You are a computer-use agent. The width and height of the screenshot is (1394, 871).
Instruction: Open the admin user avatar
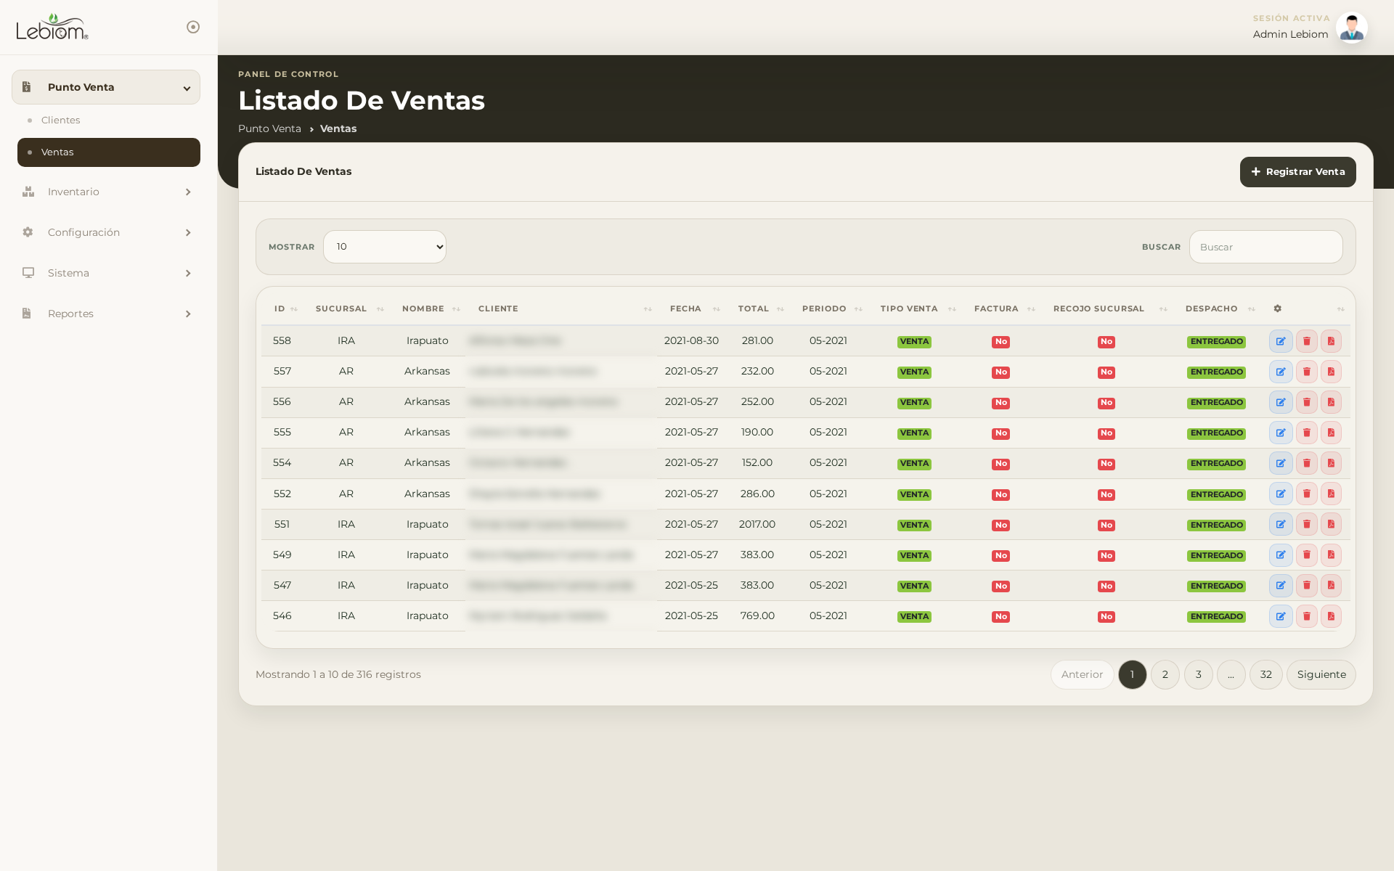1352,28
